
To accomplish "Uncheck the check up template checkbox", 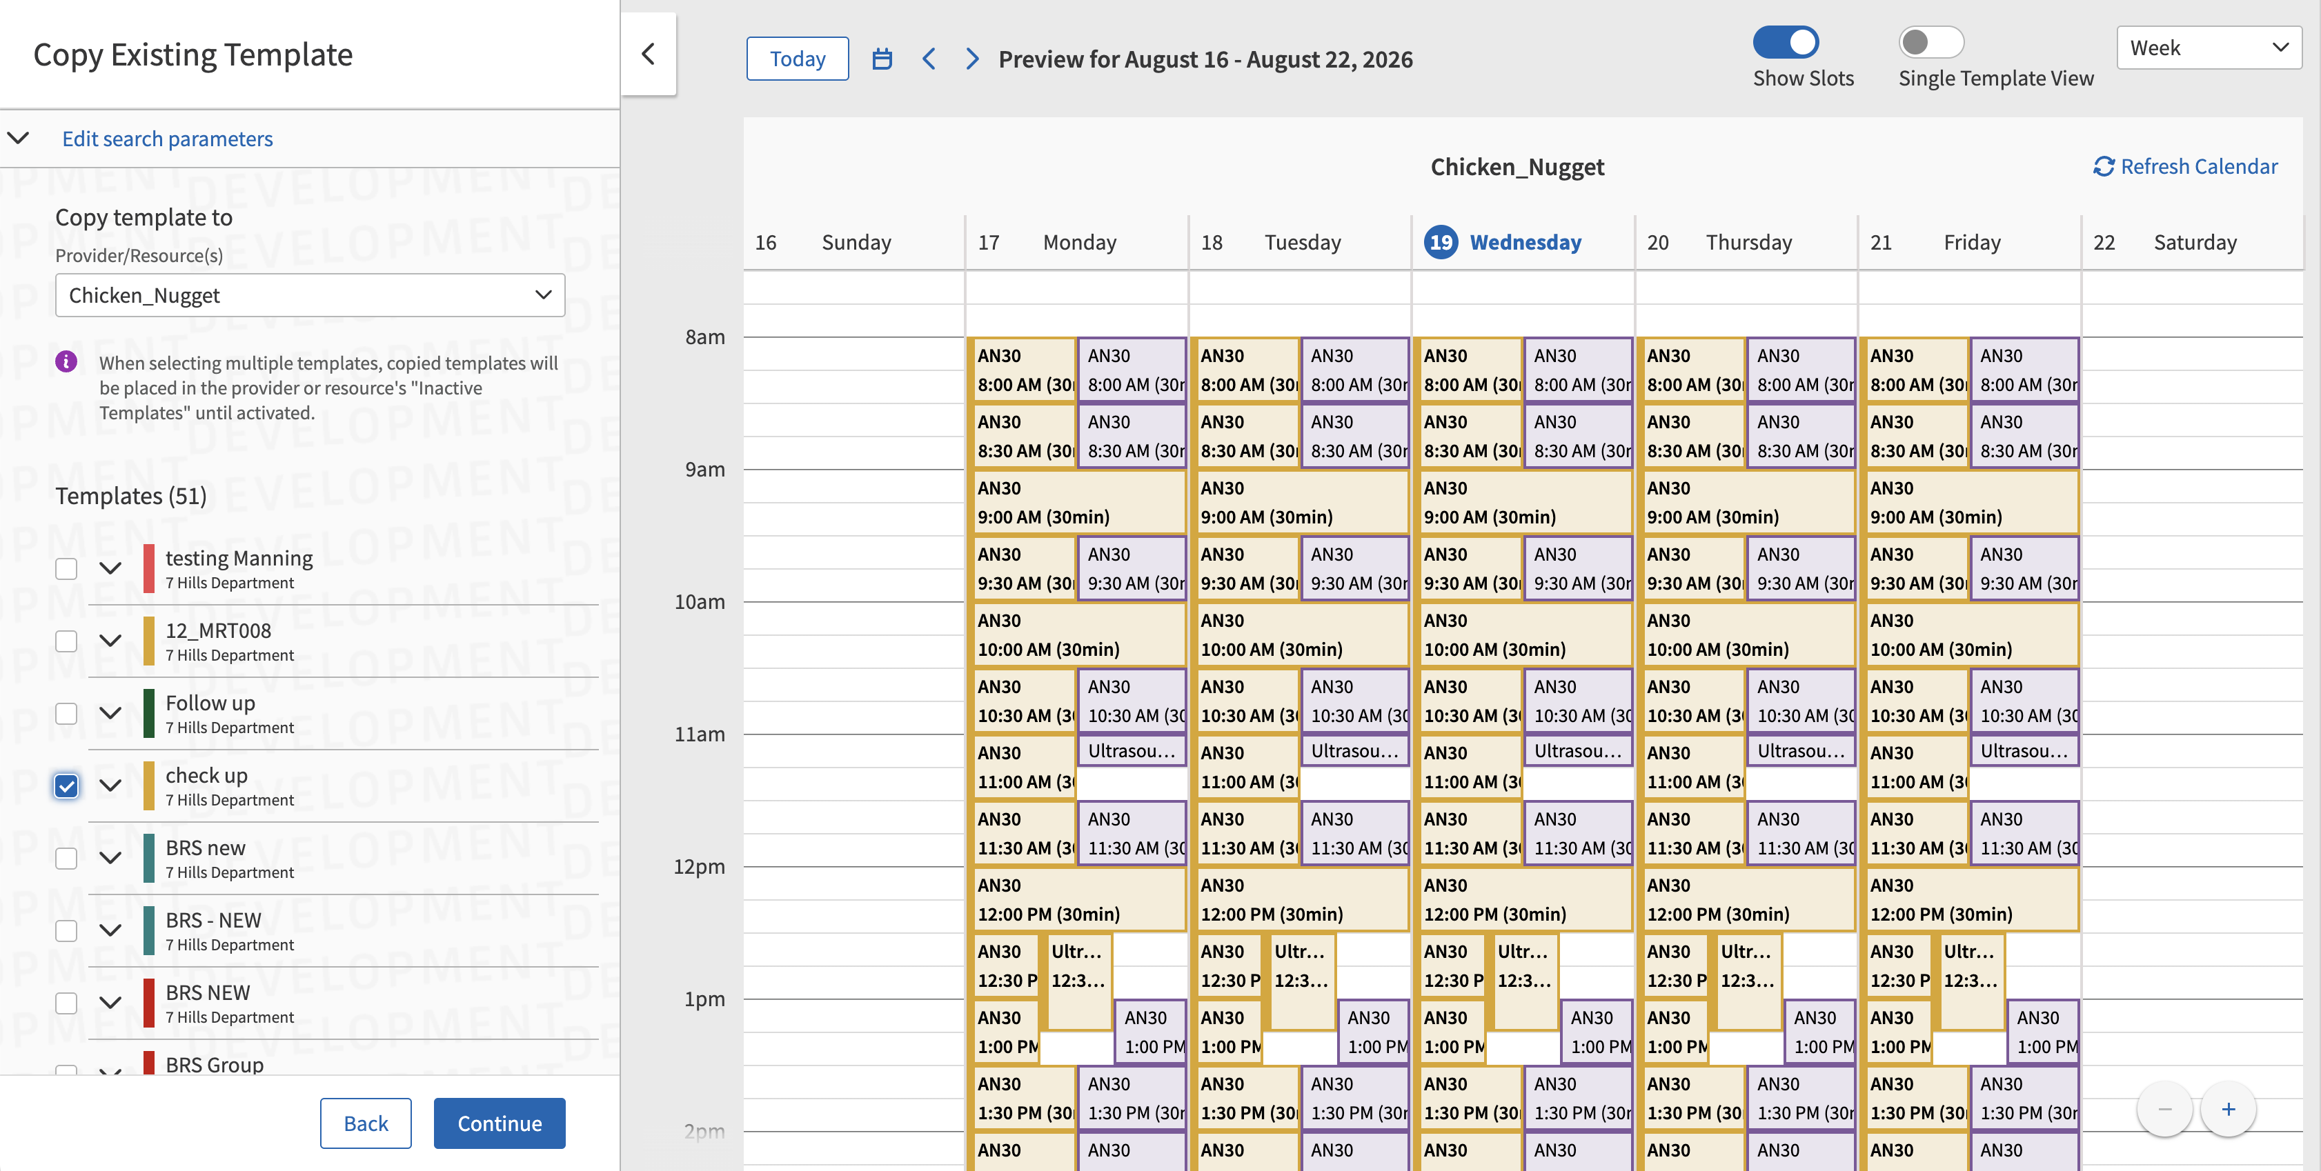I will click(x=66, y=785).
